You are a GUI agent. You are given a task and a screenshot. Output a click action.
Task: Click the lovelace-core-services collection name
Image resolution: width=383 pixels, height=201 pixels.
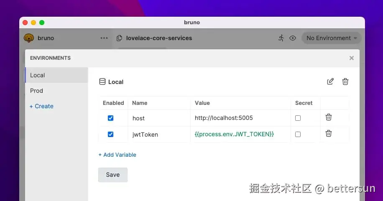pos(159,38)
